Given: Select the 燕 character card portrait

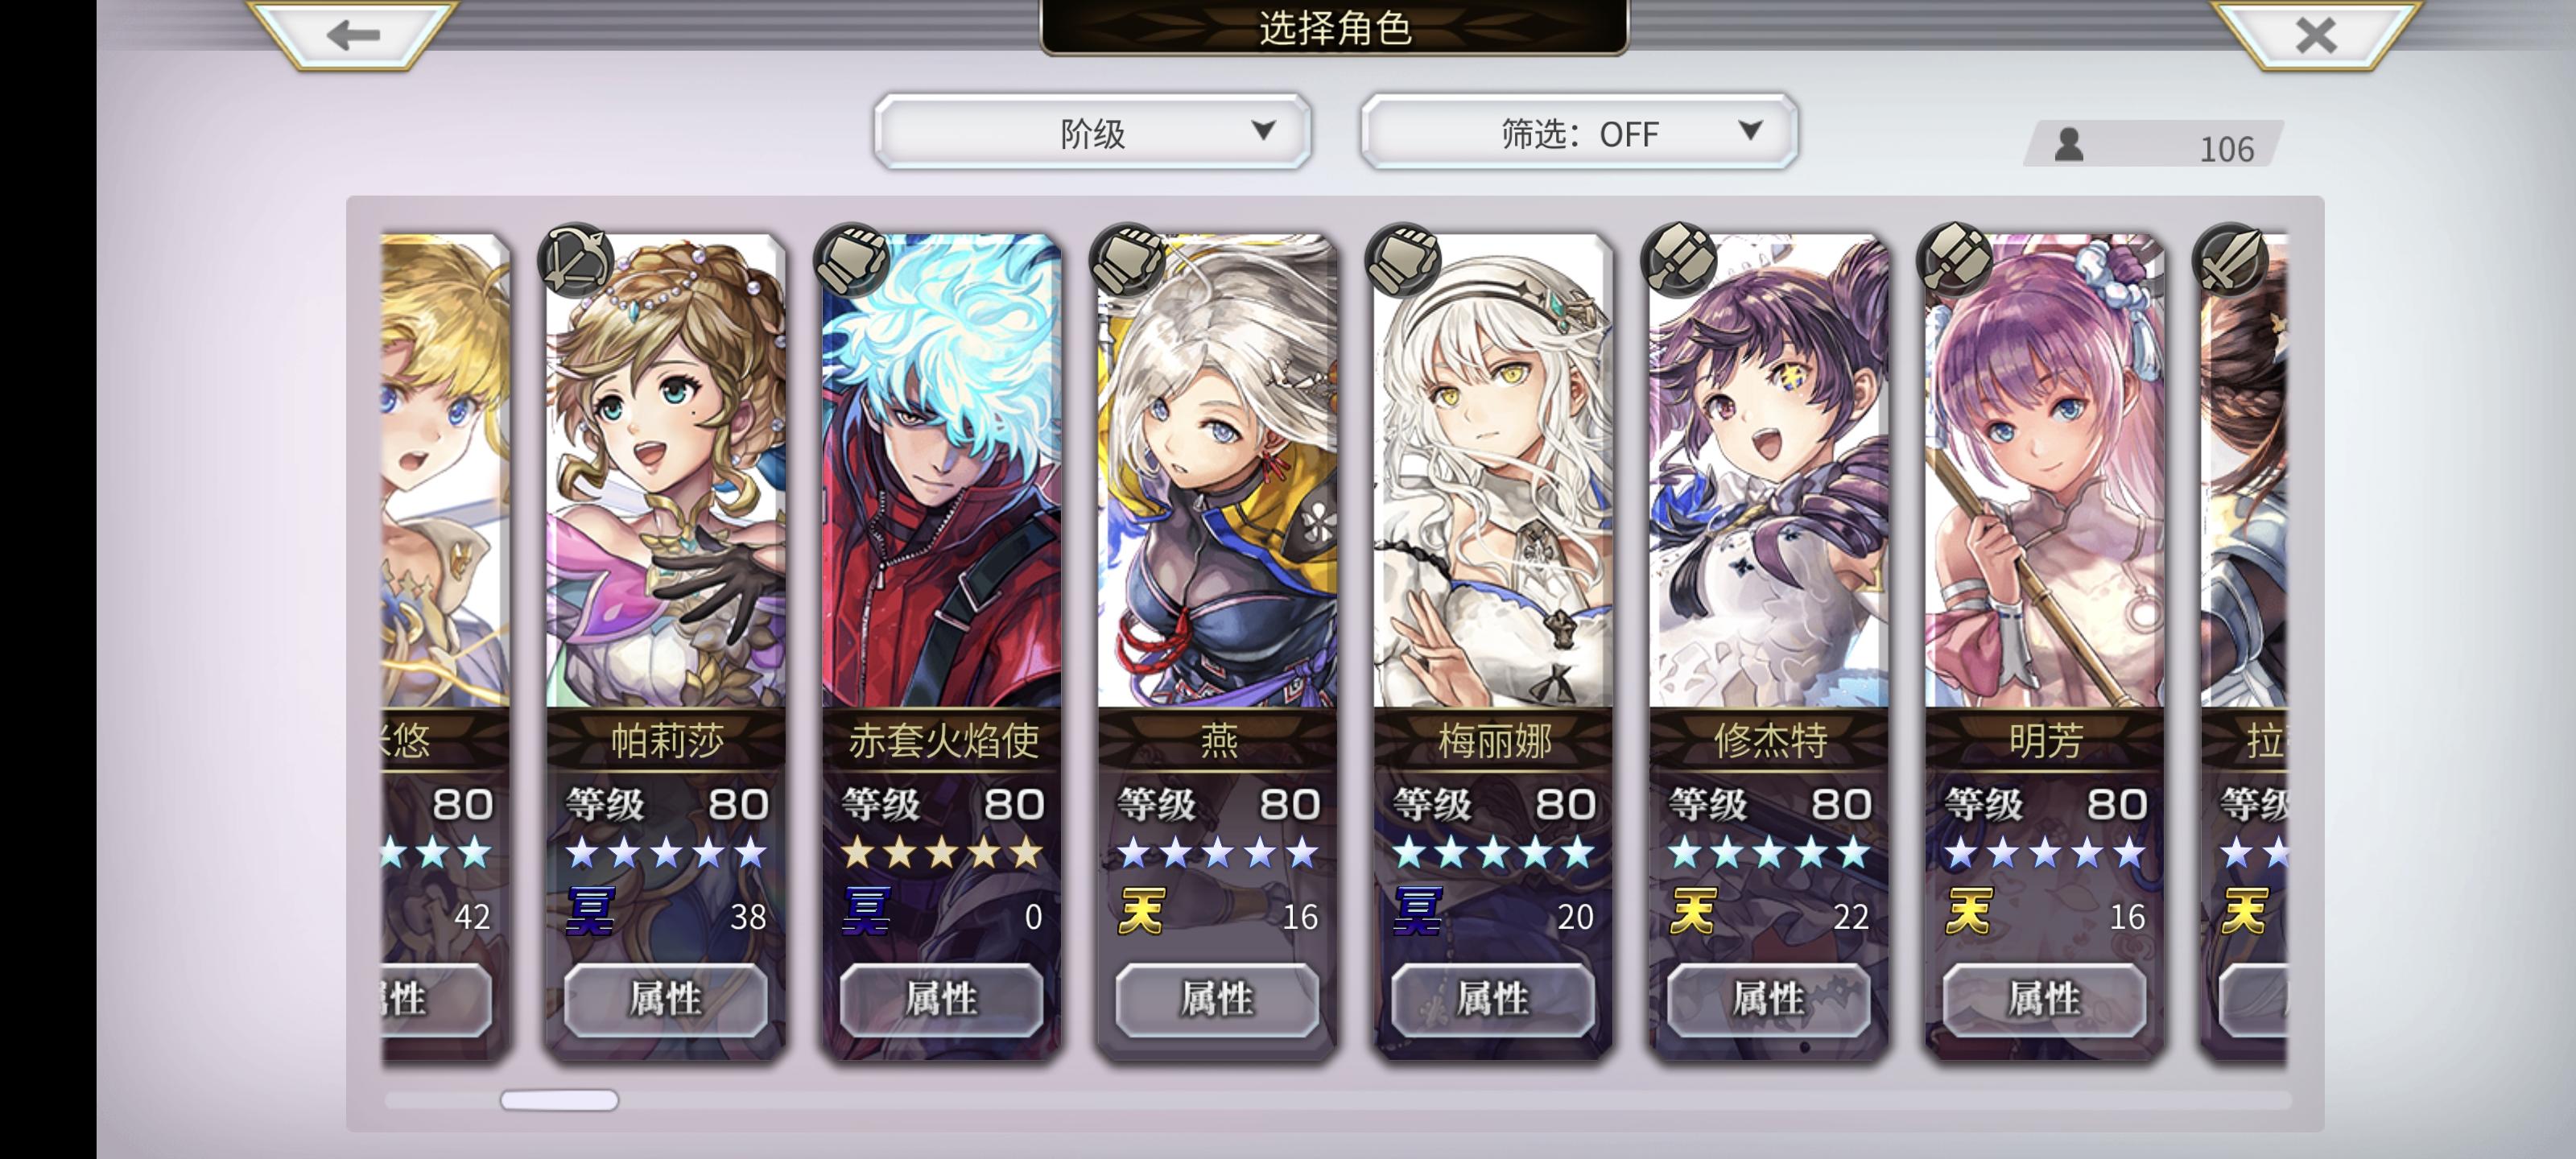Looking at the screenshot, I should (1217, 471).
